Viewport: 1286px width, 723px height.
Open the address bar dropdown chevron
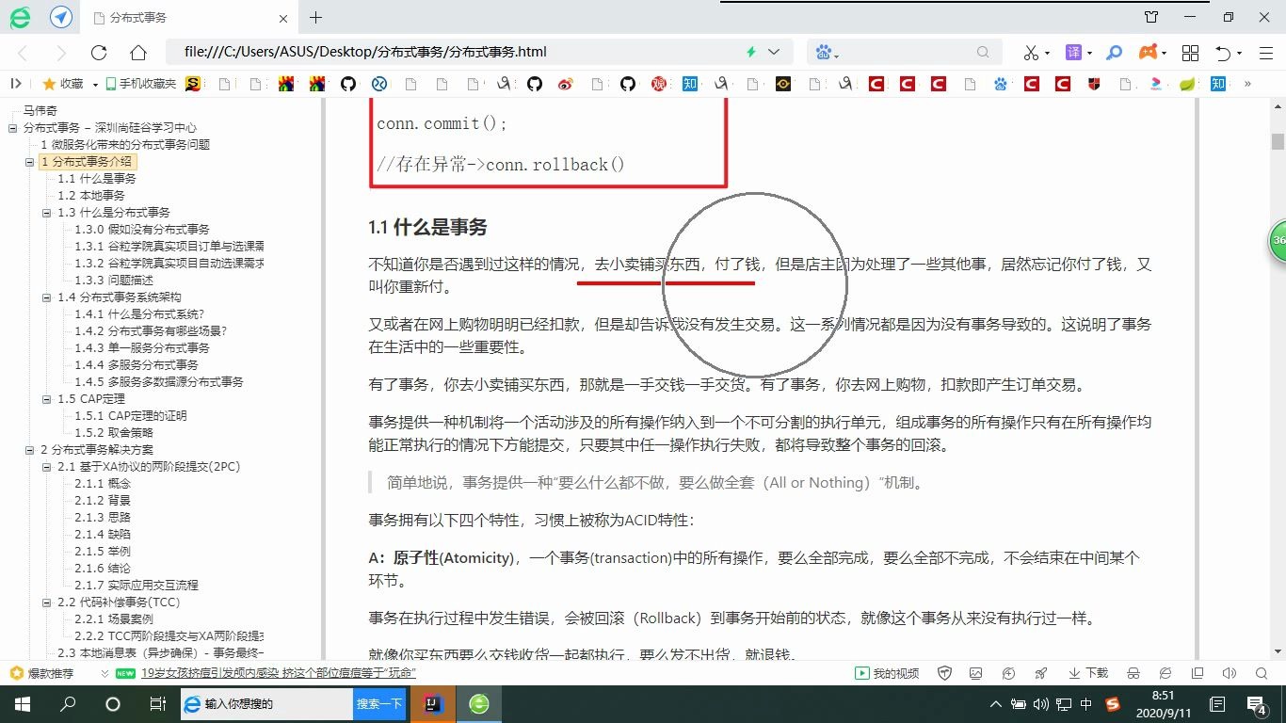tap(774, 52)
